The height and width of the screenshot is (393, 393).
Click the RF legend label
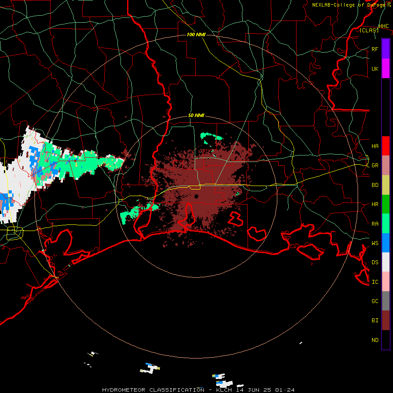pyautogui.click(x=375, y=49)
